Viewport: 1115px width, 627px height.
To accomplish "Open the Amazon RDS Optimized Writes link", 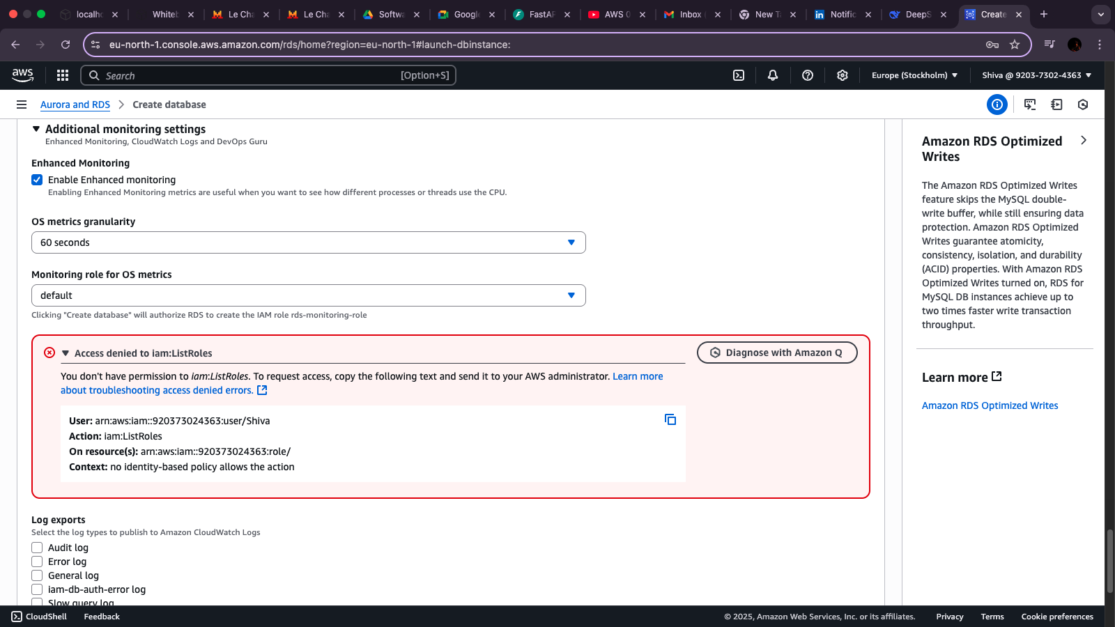I will pos(990,405).
